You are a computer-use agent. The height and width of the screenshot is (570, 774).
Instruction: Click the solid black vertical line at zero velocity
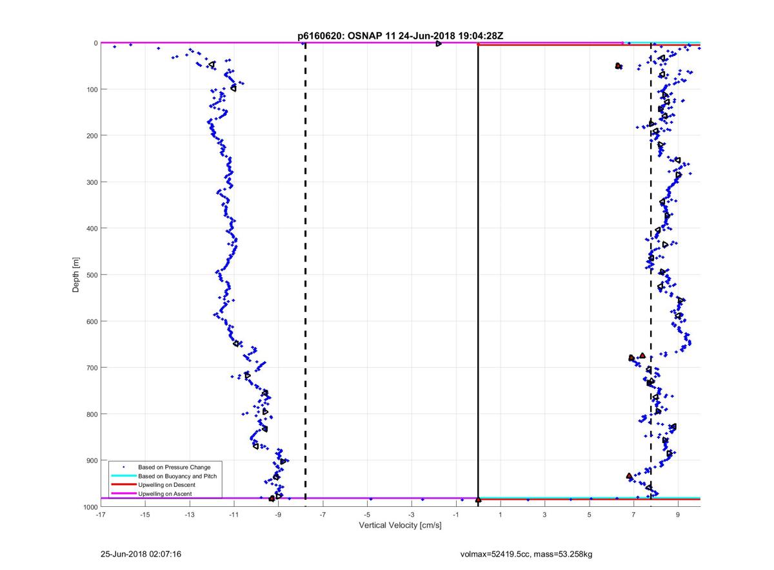[478, 275]
